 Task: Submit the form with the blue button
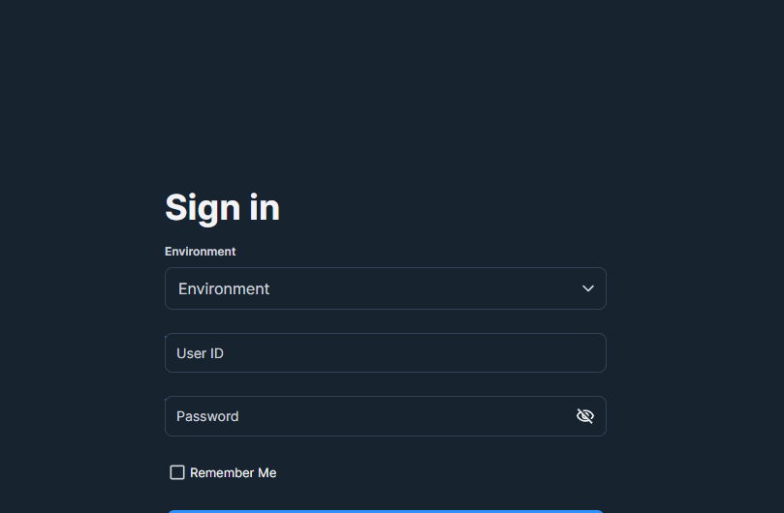[385, 510]
